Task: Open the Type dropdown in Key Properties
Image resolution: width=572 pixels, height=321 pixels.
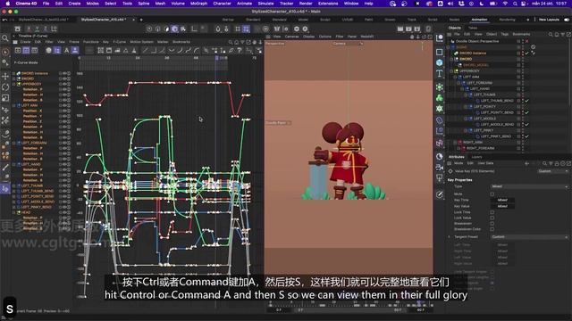Action: click(529, 186)
